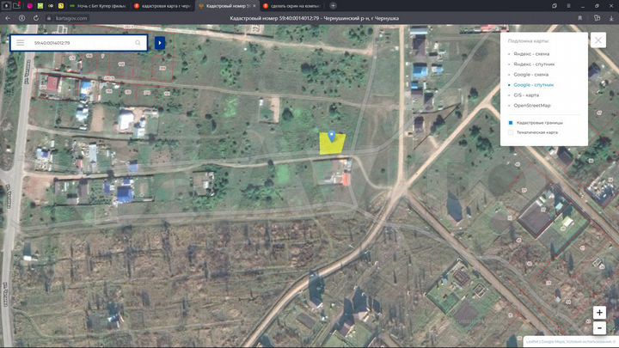Click the site lock security icon
The width and height of the screenshot is (619, 348).
pyautogui.click(x=49, y=18)
